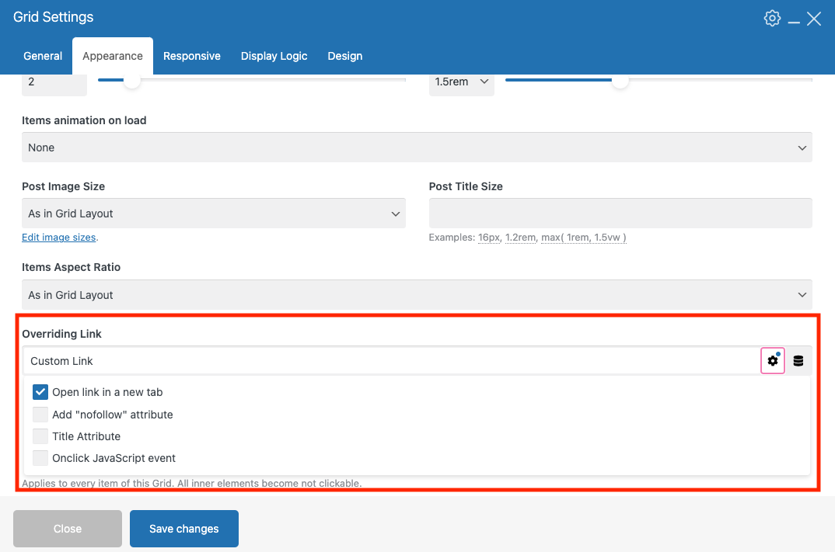Expand Items animation on load dropdown
The height and width of the screenshot is (552, 835).
[417, 148]
